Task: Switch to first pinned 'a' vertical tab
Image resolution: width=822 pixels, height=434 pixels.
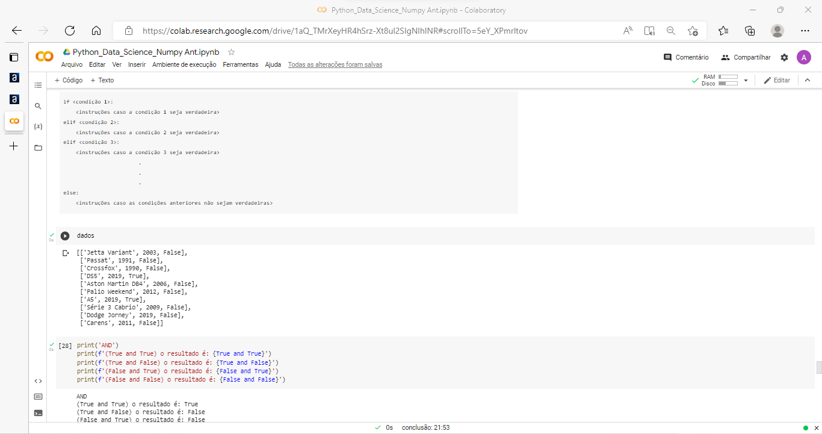Action: 14,78
